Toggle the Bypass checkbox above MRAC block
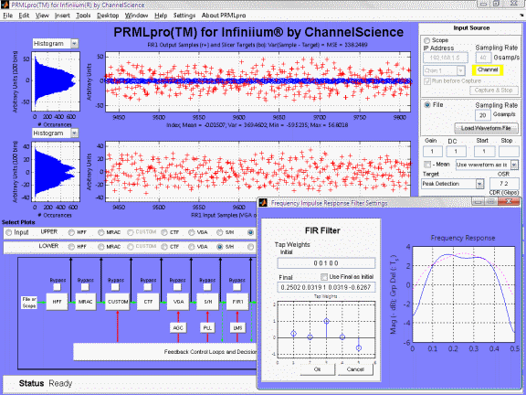The width and height of the screenshot is (526, 395). pos(85,287)
